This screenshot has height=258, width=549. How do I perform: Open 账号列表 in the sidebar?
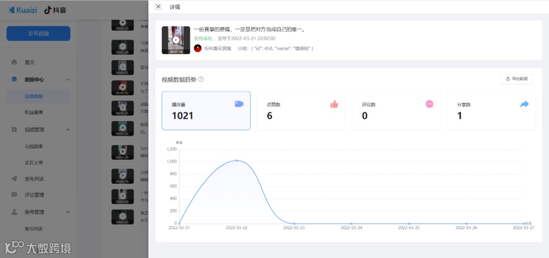tap(34, 229)
